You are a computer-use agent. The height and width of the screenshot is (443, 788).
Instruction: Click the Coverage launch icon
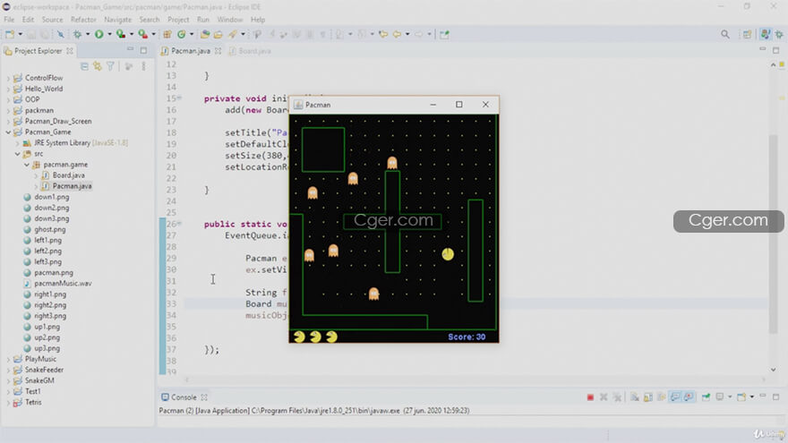(121, 34)
